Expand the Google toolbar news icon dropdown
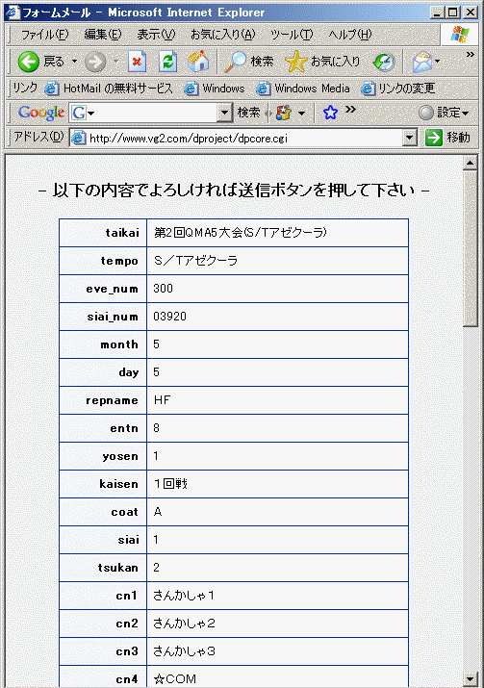The image size is (484, 688). click(x=301, y=114)
